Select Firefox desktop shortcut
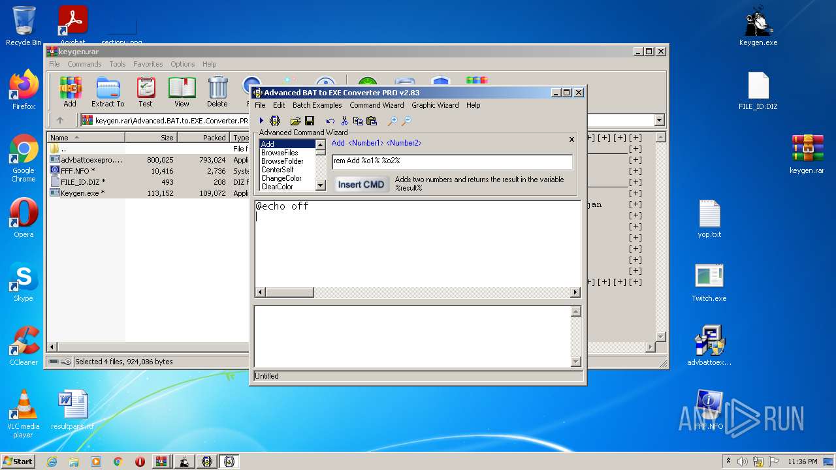Image resolution: width=836 pixels, height=470 pixels. (x=24, y=90)
